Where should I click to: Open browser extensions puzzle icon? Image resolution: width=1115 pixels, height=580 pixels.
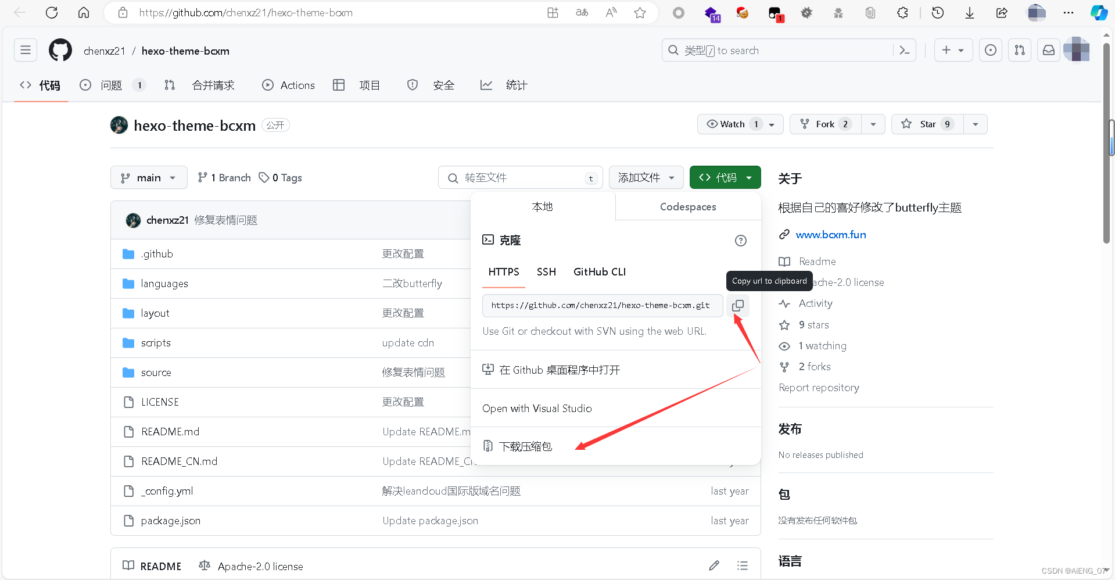pyautogui.click(x=902, y=12)
